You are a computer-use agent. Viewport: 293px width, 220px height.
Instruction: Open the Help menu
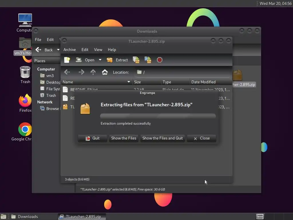tap(112, 50)
